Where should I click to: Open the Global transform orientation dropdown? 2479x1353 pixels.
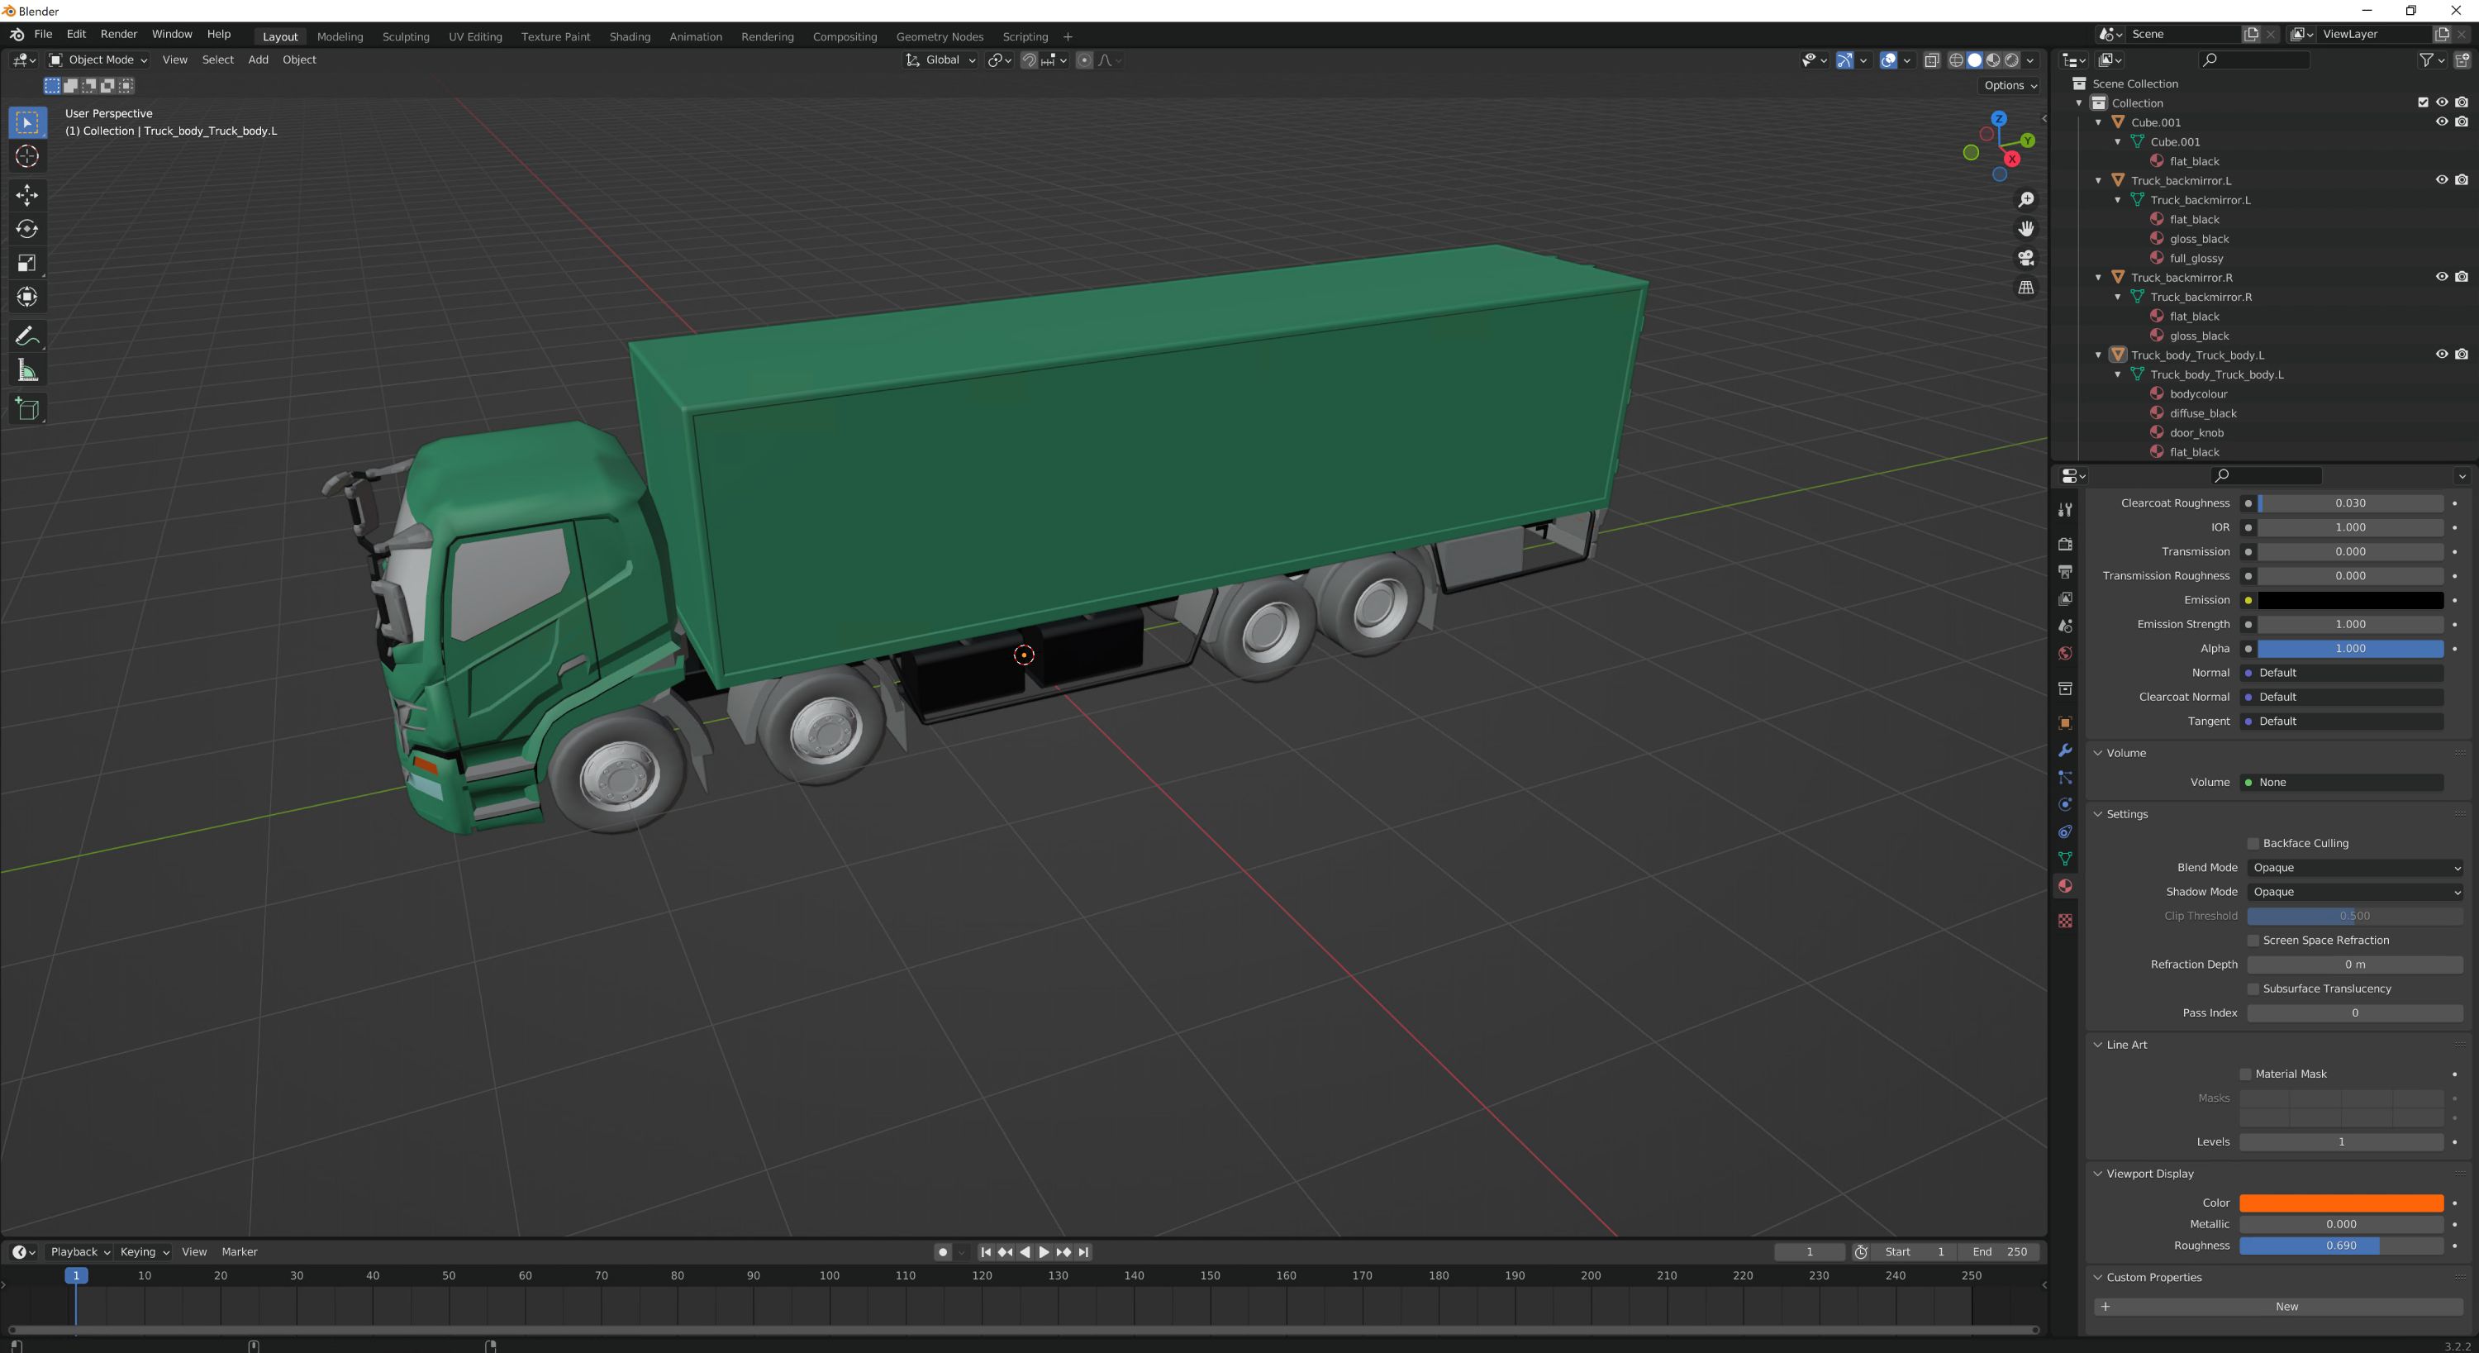[940, 60]
